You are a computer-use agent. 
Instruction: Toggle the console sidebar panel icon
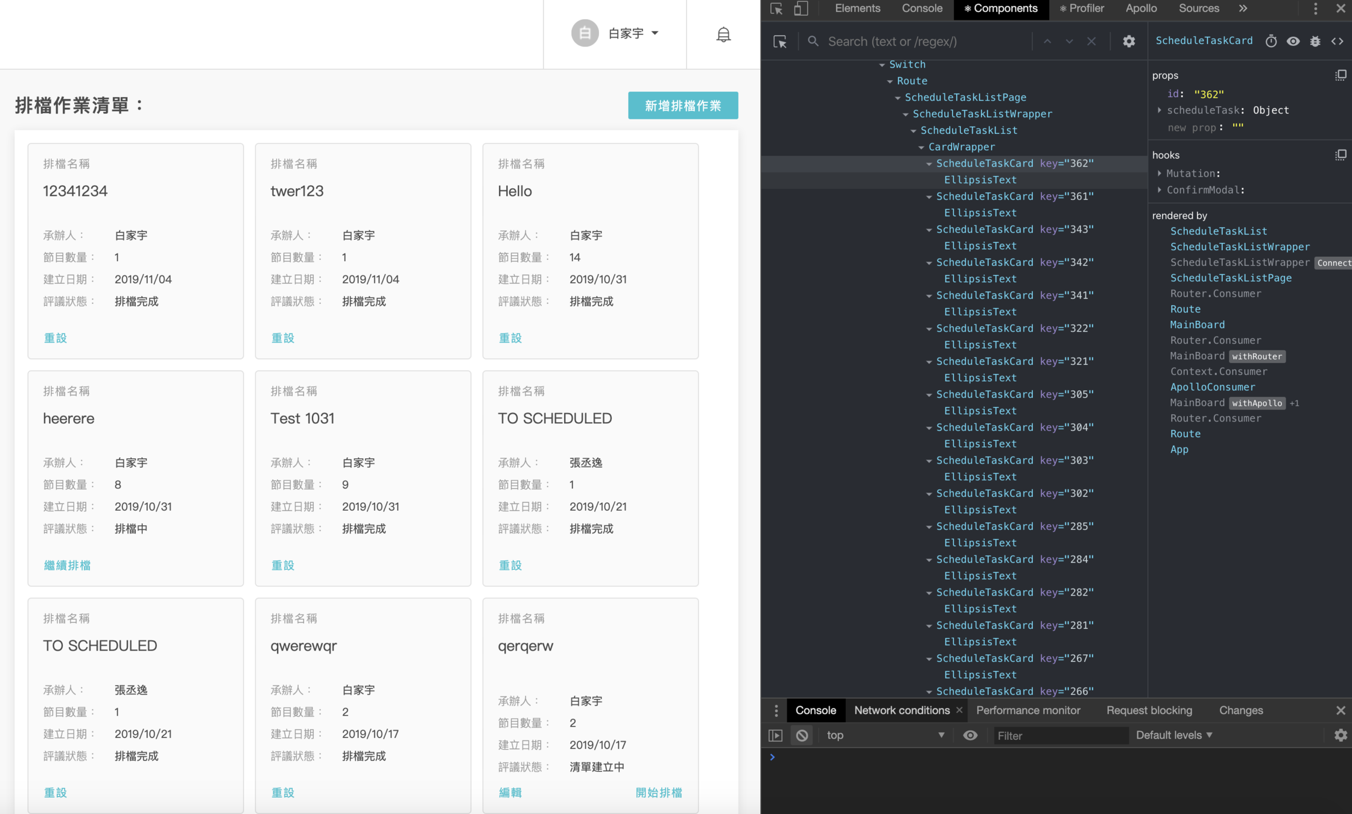click(x=775, y=735)
